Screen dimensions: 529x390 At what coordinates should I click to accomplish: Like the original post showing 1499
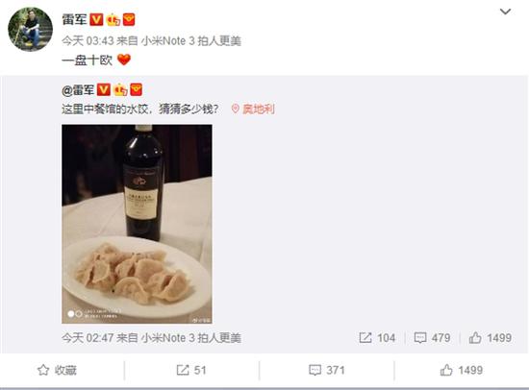(x=491, y=338)
